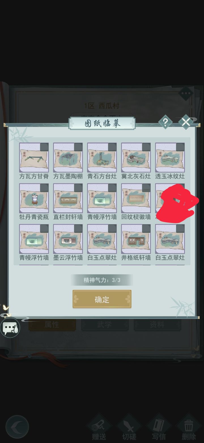Close the 图纸临摹 dialog
The height and width of the screenshot is (443, 204).
[186, 122]
